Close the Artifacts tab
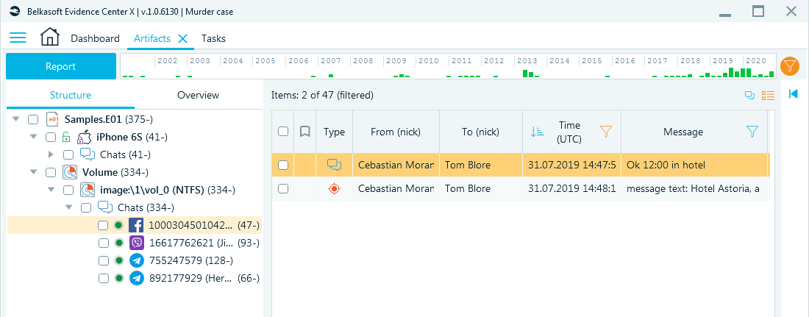Screen dimensions: 809x317 click(182, 38)
